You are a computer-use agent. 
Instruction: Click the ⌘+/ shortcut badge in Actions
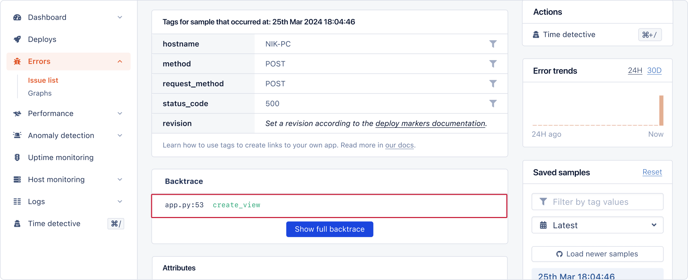pyautogui.click(x=650, y=35)
